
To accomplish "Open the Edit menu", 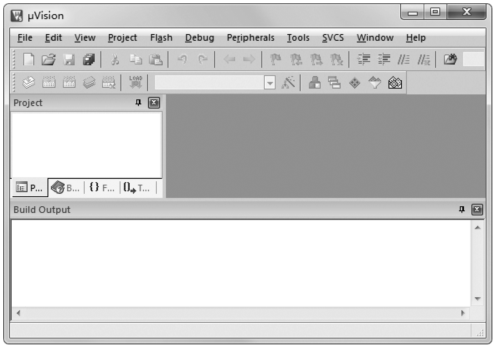I will pos(53,38).
